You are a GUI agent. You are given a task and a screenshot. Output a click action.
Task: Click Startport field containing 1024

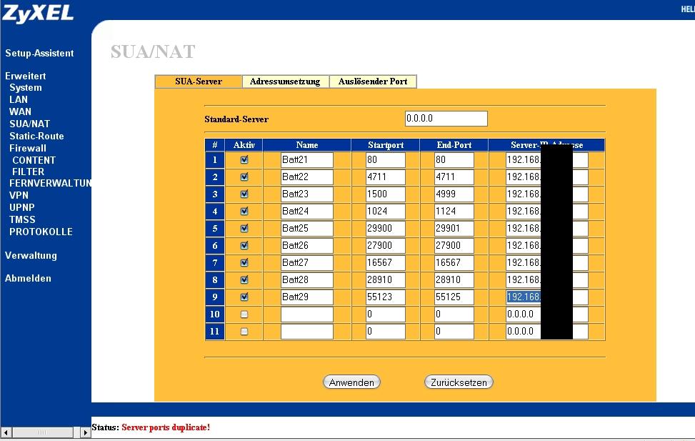click(385, 211)
